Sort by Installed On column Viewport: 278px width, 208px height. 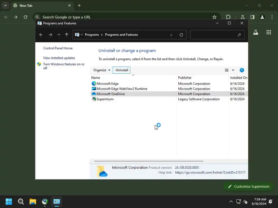[x=238, y=78]
